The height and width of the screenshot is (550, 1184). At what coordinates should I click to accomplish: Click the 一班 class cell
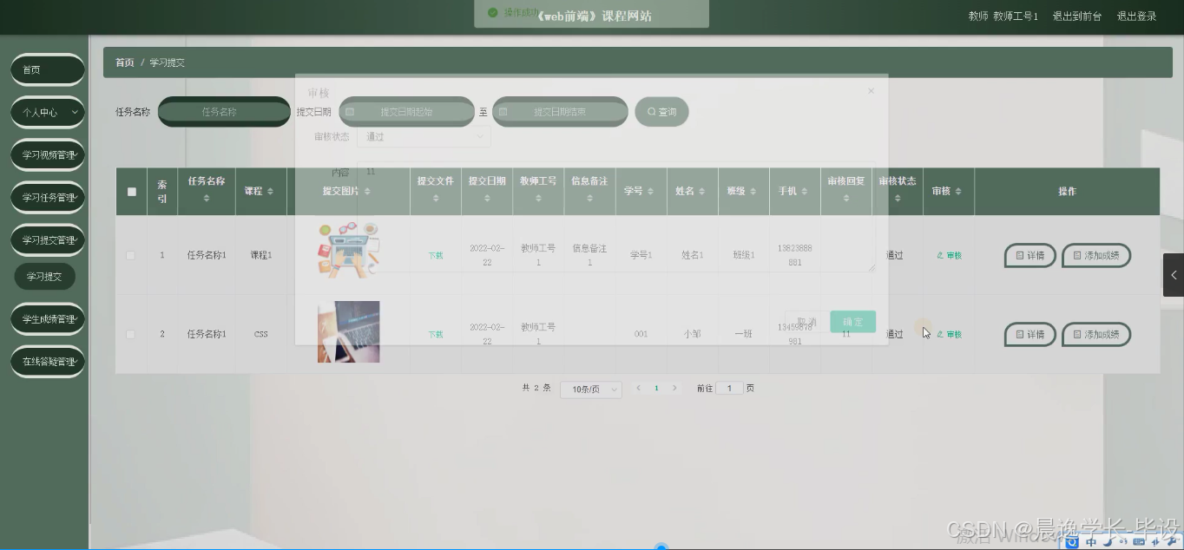743,334
